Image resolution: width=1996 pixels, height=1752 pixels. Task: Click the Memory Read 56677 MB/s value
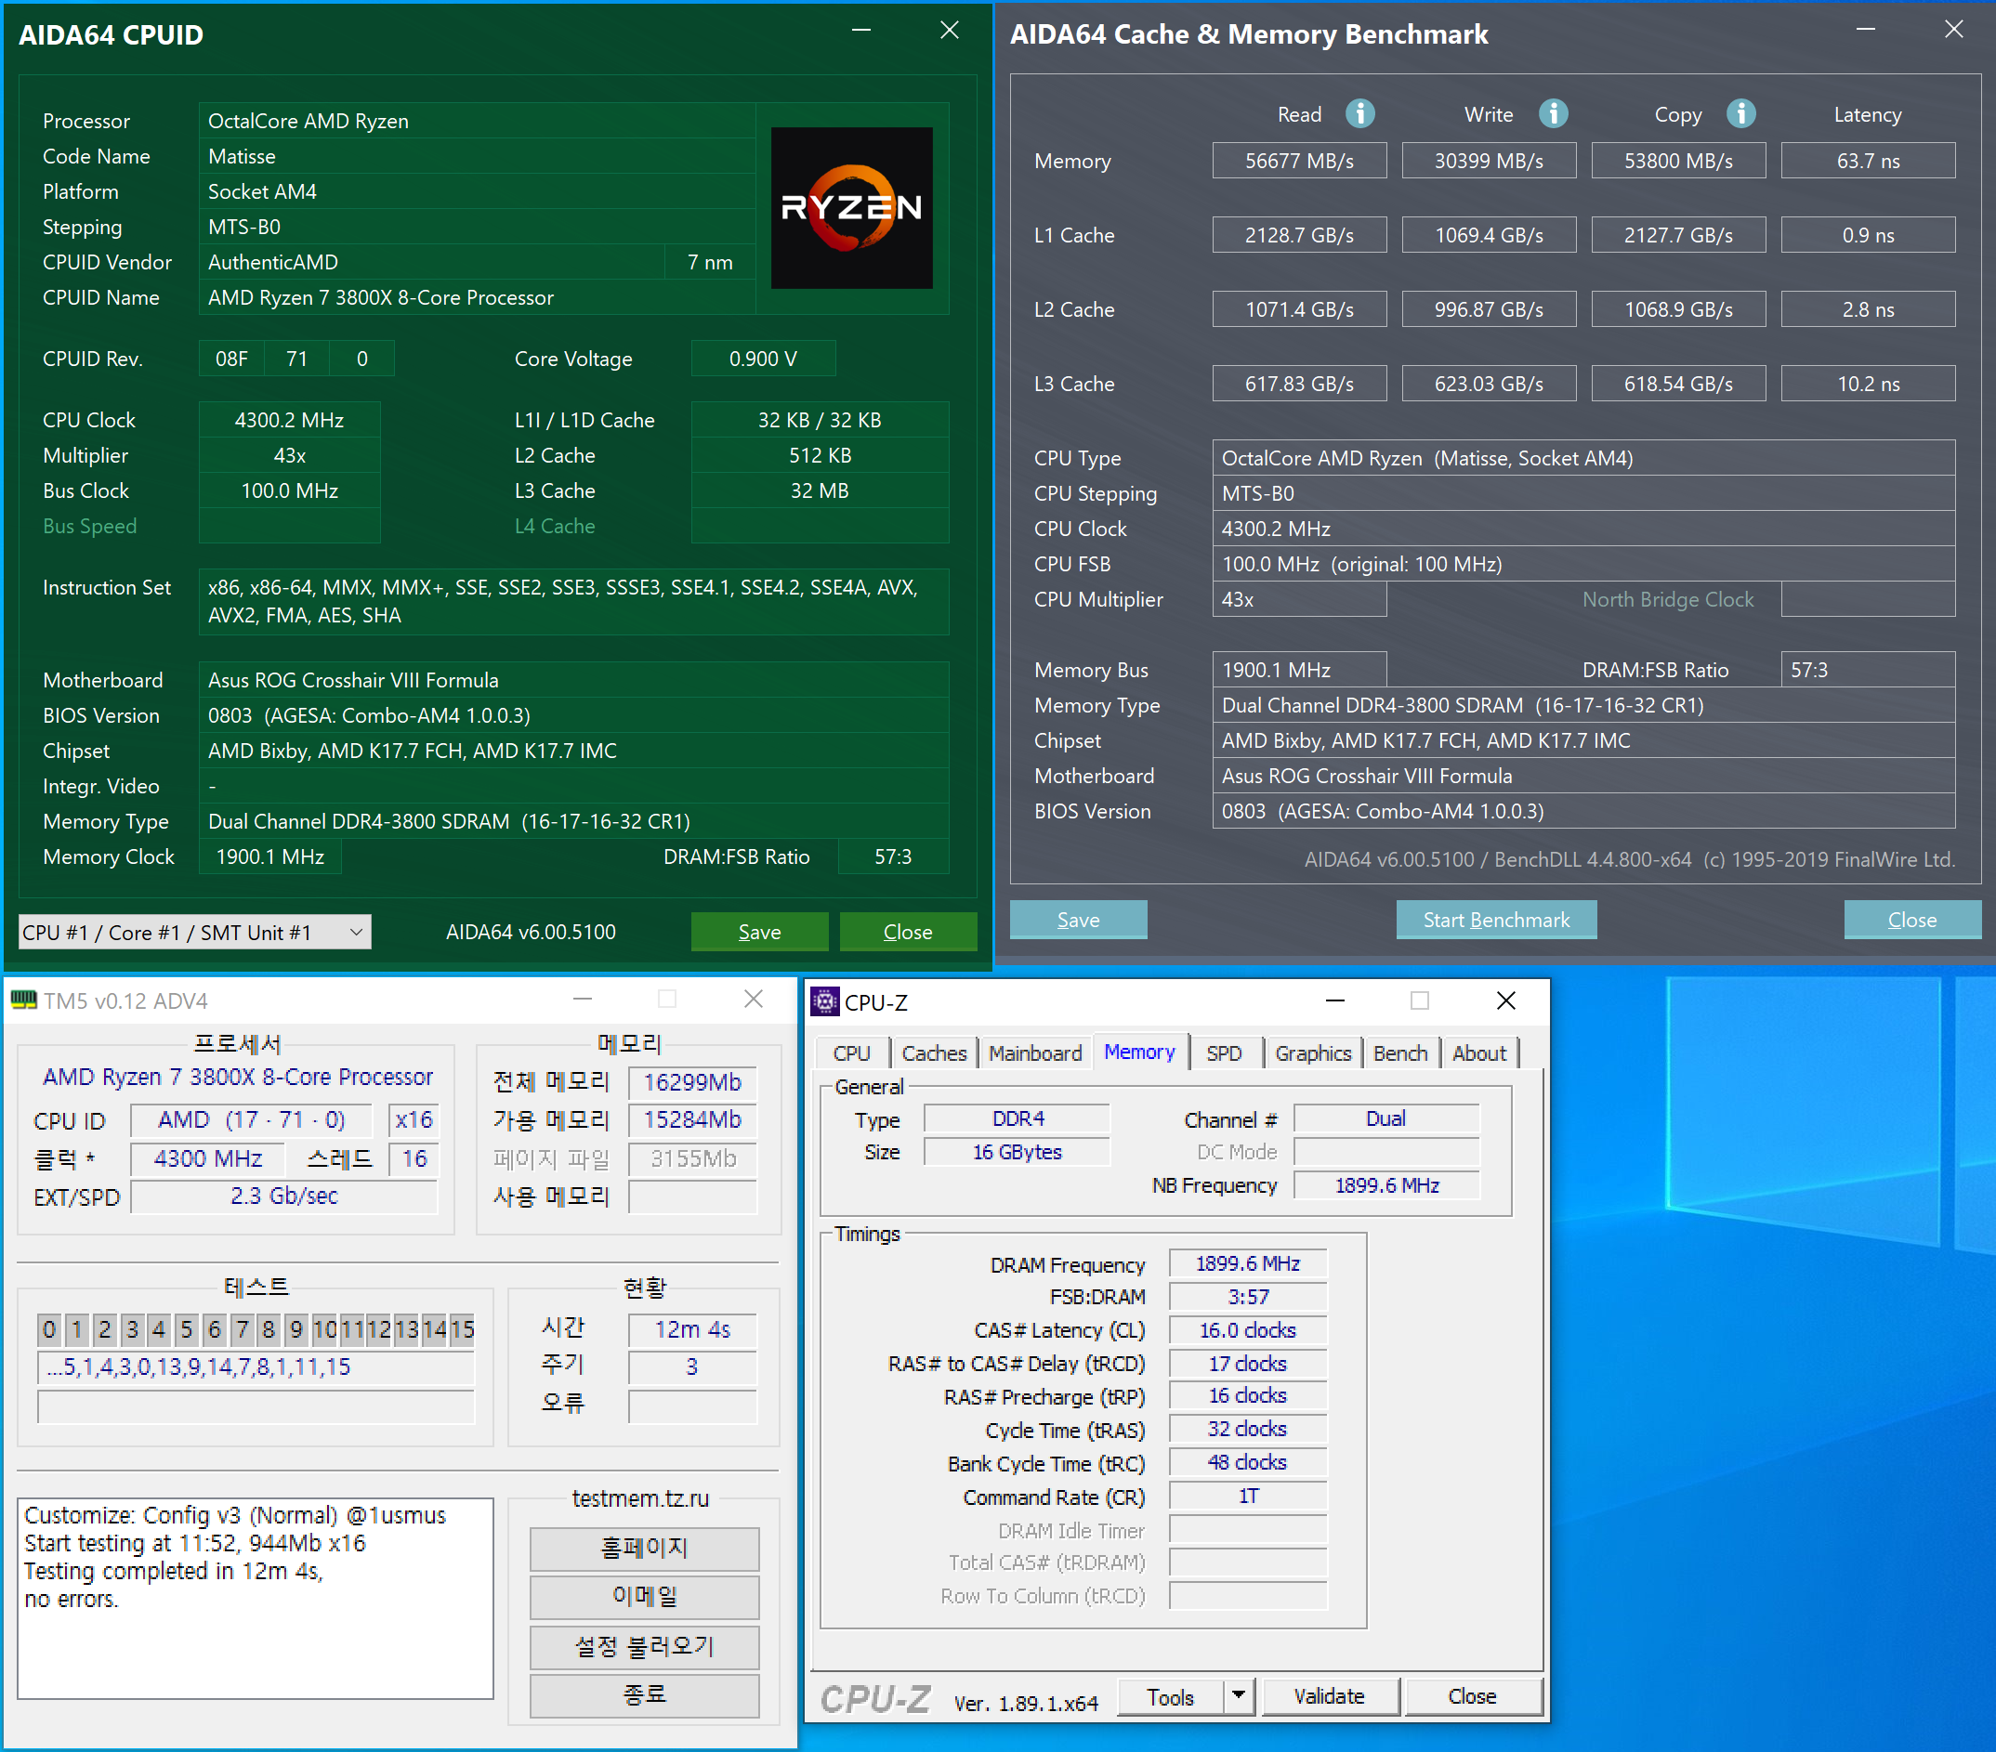(x=1299, y=161)
